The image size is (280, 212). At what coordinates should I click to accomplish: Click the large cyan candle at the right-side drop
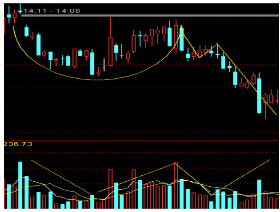pos(259,96)
